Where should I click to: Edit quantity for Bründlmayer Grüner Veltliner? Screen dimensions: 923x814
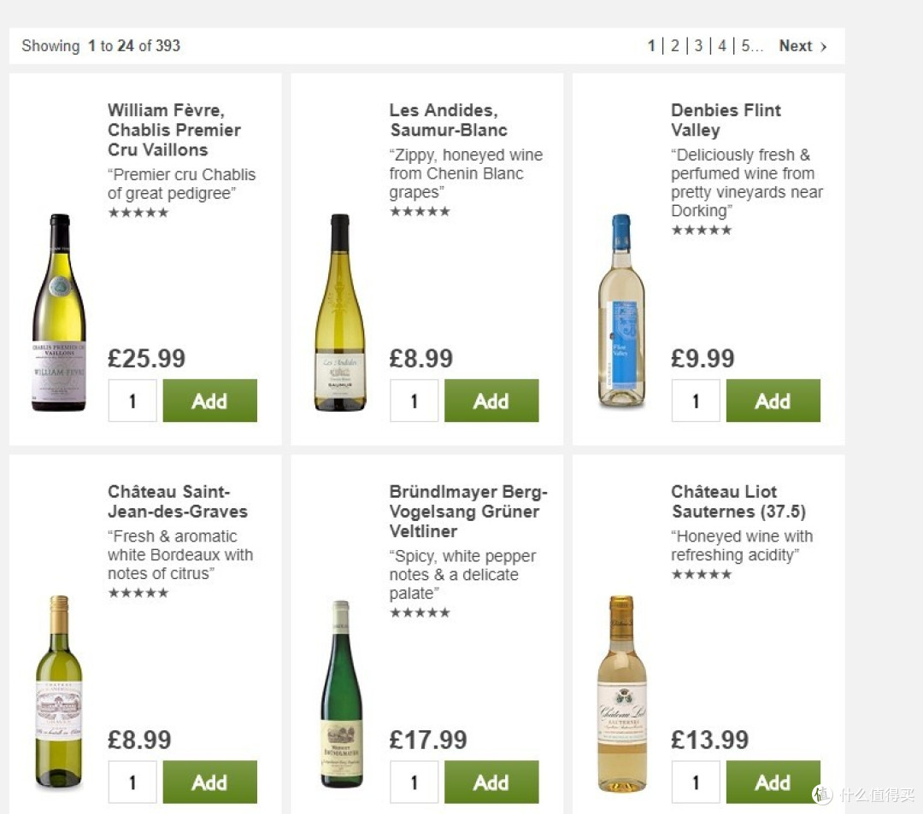point(414,782)
